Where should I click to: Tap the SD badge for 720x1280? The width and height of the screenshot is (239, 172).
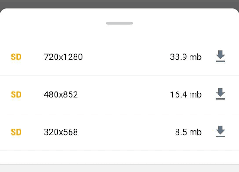[x=16, y=57]
